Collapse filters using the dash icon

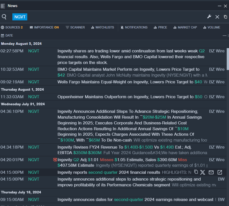(224, 36)
